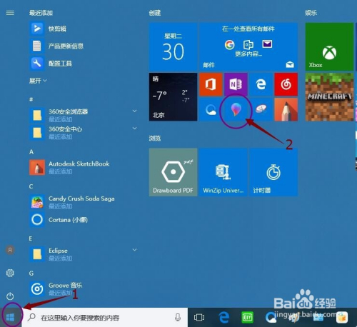Launch the Xbox tile

click(329, 46)
